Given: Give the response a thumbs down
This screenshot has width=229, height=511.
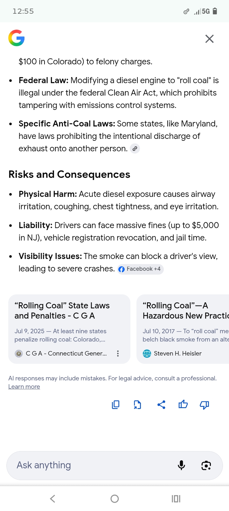Looking at the screenshot, I should 204,405.
